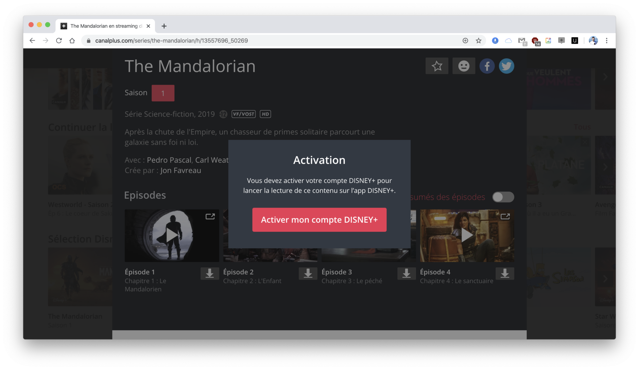Reload the canalplus page
The width and height of the screenshot is (639, 370).
pos(59,41)
